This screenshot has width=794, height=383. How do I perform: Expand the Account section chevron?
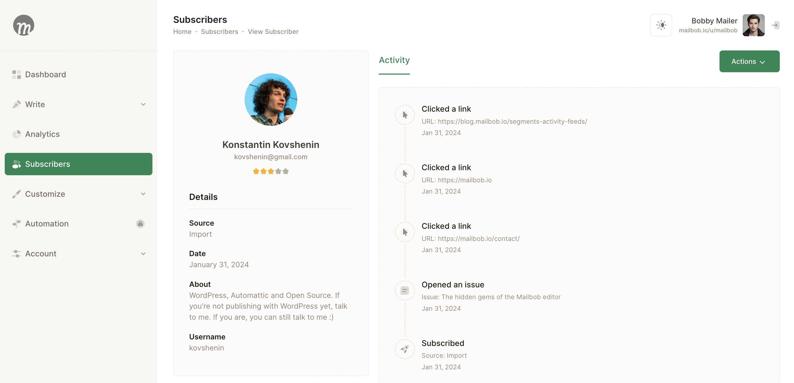pyautogui.click(x=143, y=254)
